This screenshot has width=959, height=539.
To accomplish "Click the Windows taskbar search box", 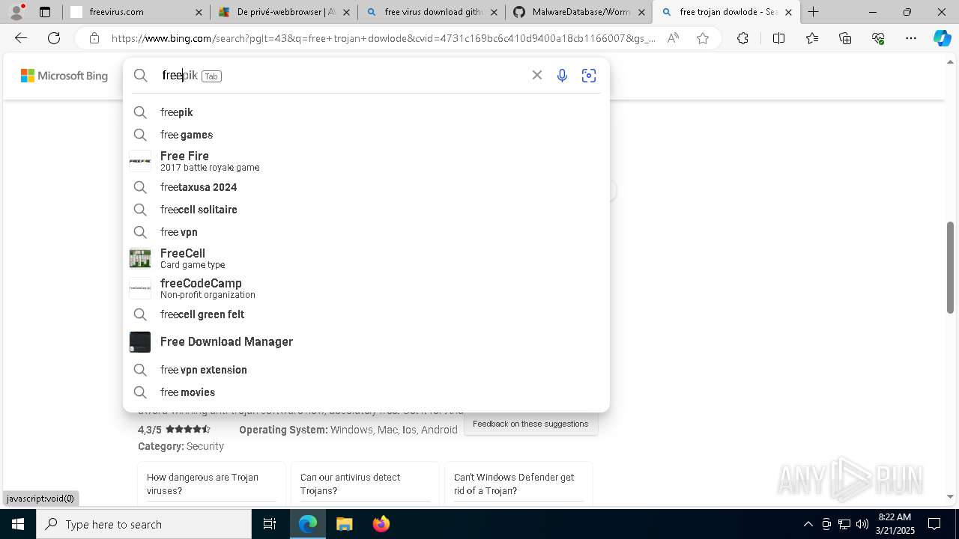I will tap(144, 524).
